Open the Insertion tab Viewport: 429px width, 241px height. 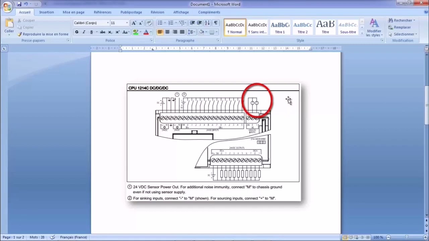47,12
